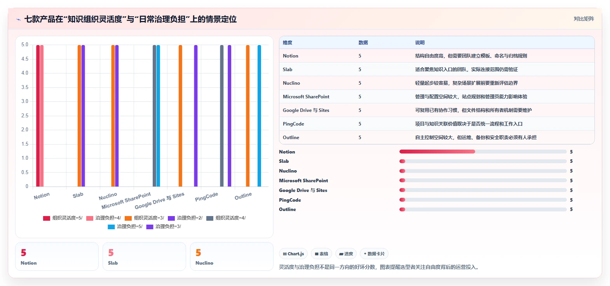Click the crimson Notion bar in chart
The height and width of the screenshot is (286, 610).
38,116
